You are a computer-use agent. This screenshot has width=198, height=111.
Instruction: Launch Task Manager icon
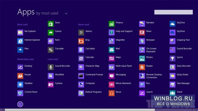coord(172,85)
